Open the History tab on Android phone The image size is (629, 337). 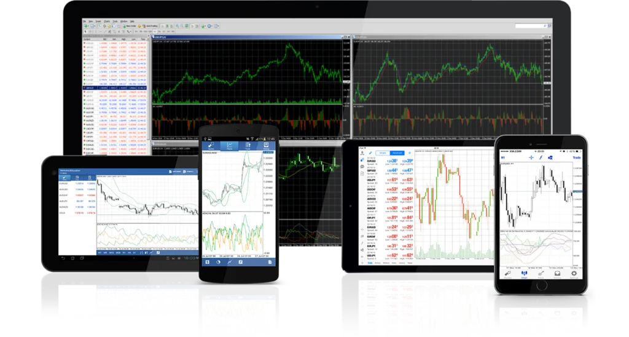click(x=266, y=146)
